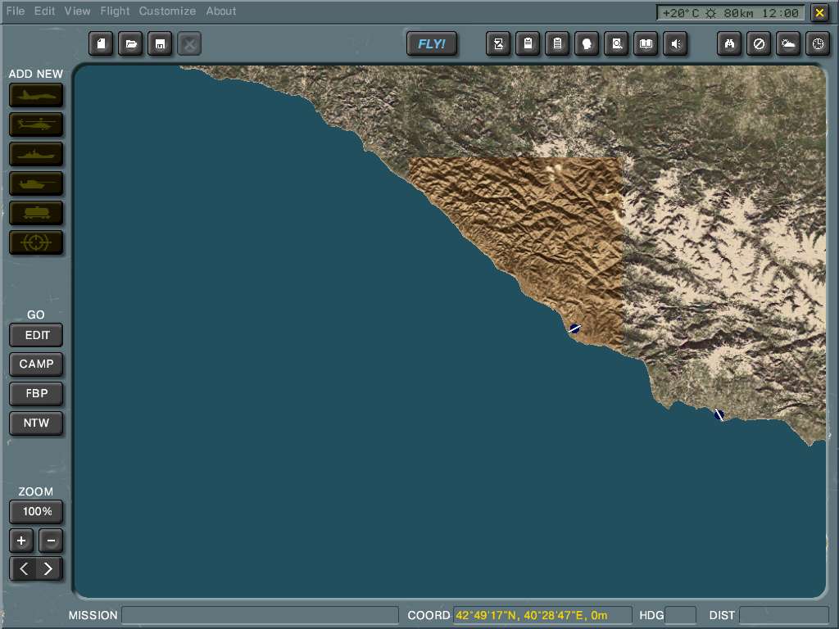The image size is (839, 629).
Task: Create a new mission file
Action: tap(101, 44)
